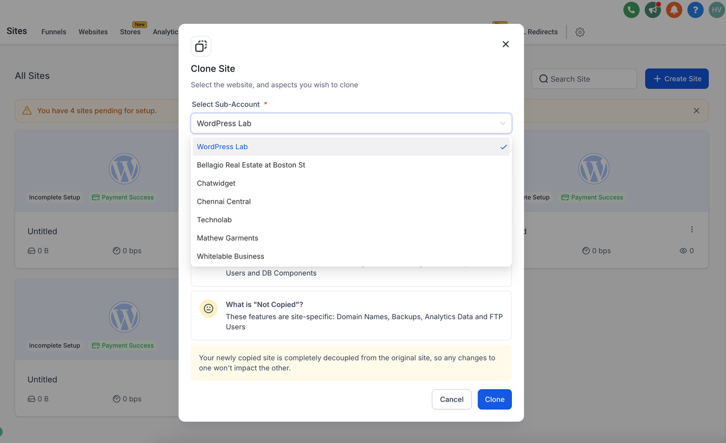Screen dimensions: 726x443
Task: Click the right WordPress site thumbnail
Action: 594,168
